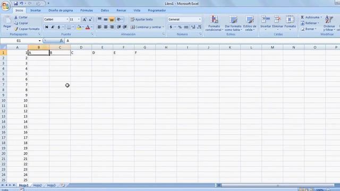Open the Name Box dropdown arrow
This screenshot has height=191, width=340.
coord(39,41)
